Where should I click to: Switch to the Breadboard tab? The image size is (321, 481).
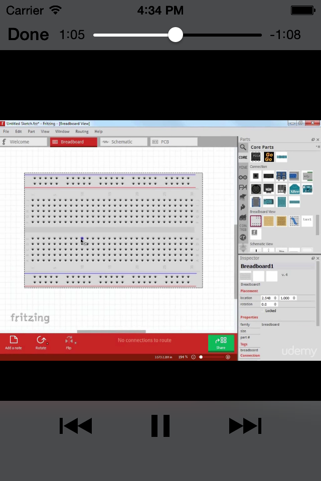tap(74, 142)
